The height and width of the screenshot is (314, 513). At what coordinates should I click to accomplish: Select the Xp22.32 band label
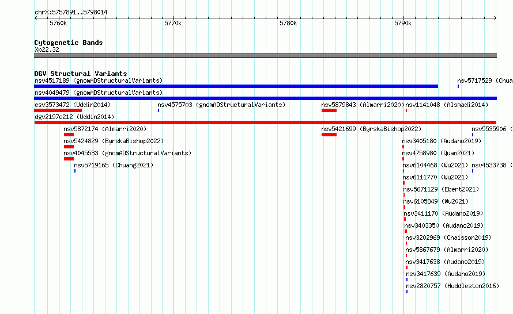pyautogui.click(x=47, y=49)
